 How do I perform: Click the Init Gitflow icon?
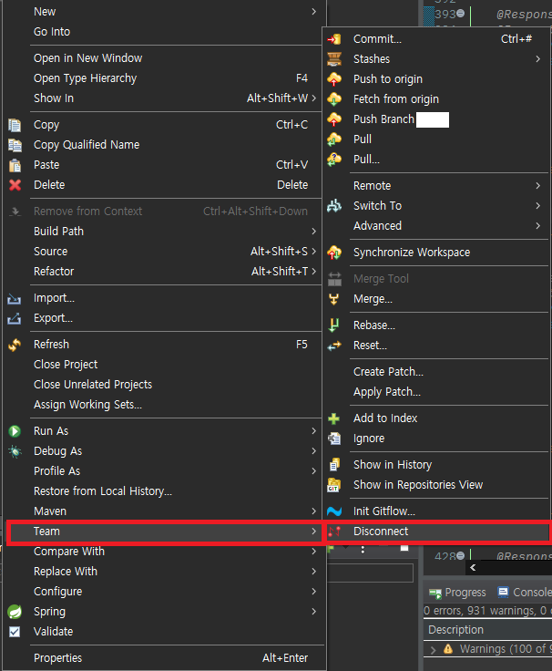(334, 511)
